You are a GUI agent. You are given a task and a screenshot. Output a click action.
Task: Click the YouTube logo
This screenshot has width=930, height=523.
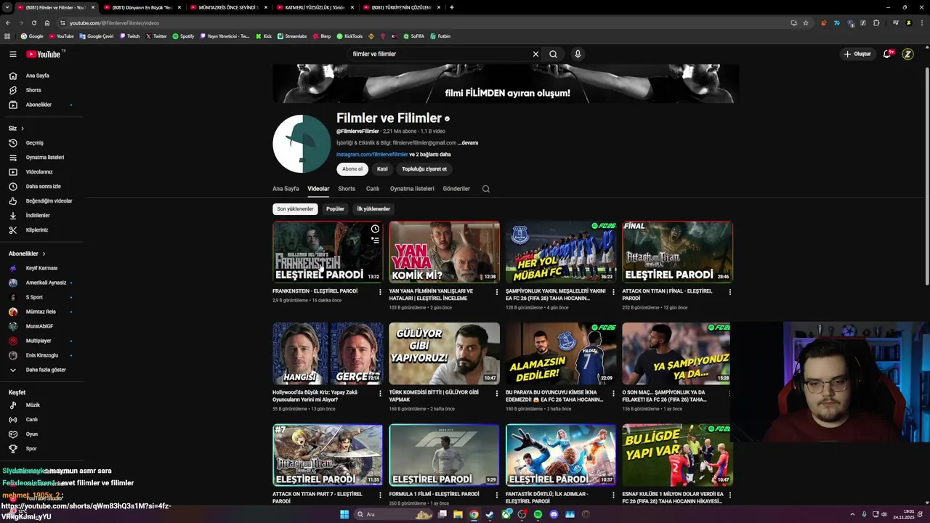coord(44,54)
